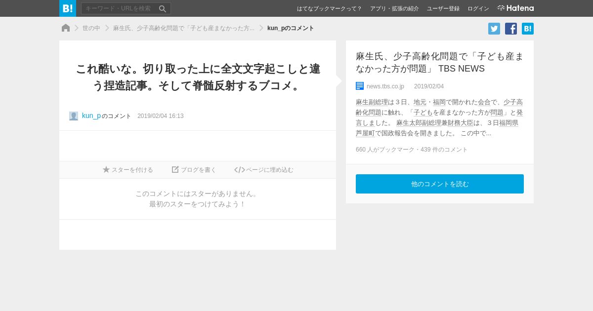
Task: Click comment text これ酷いな headline
Action: click(198, 77)
